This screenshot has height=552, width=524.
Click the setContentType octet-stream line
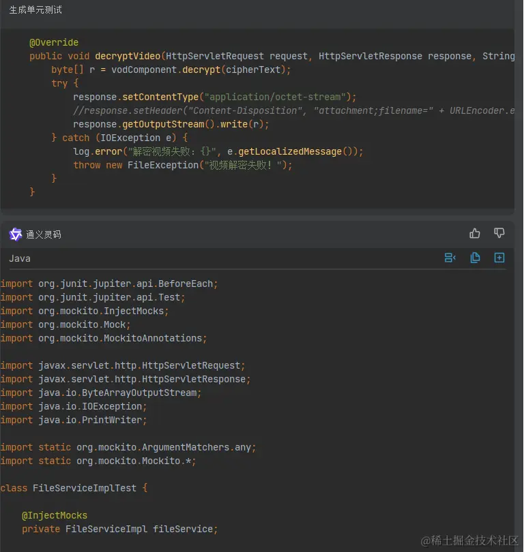pos(215,97)
